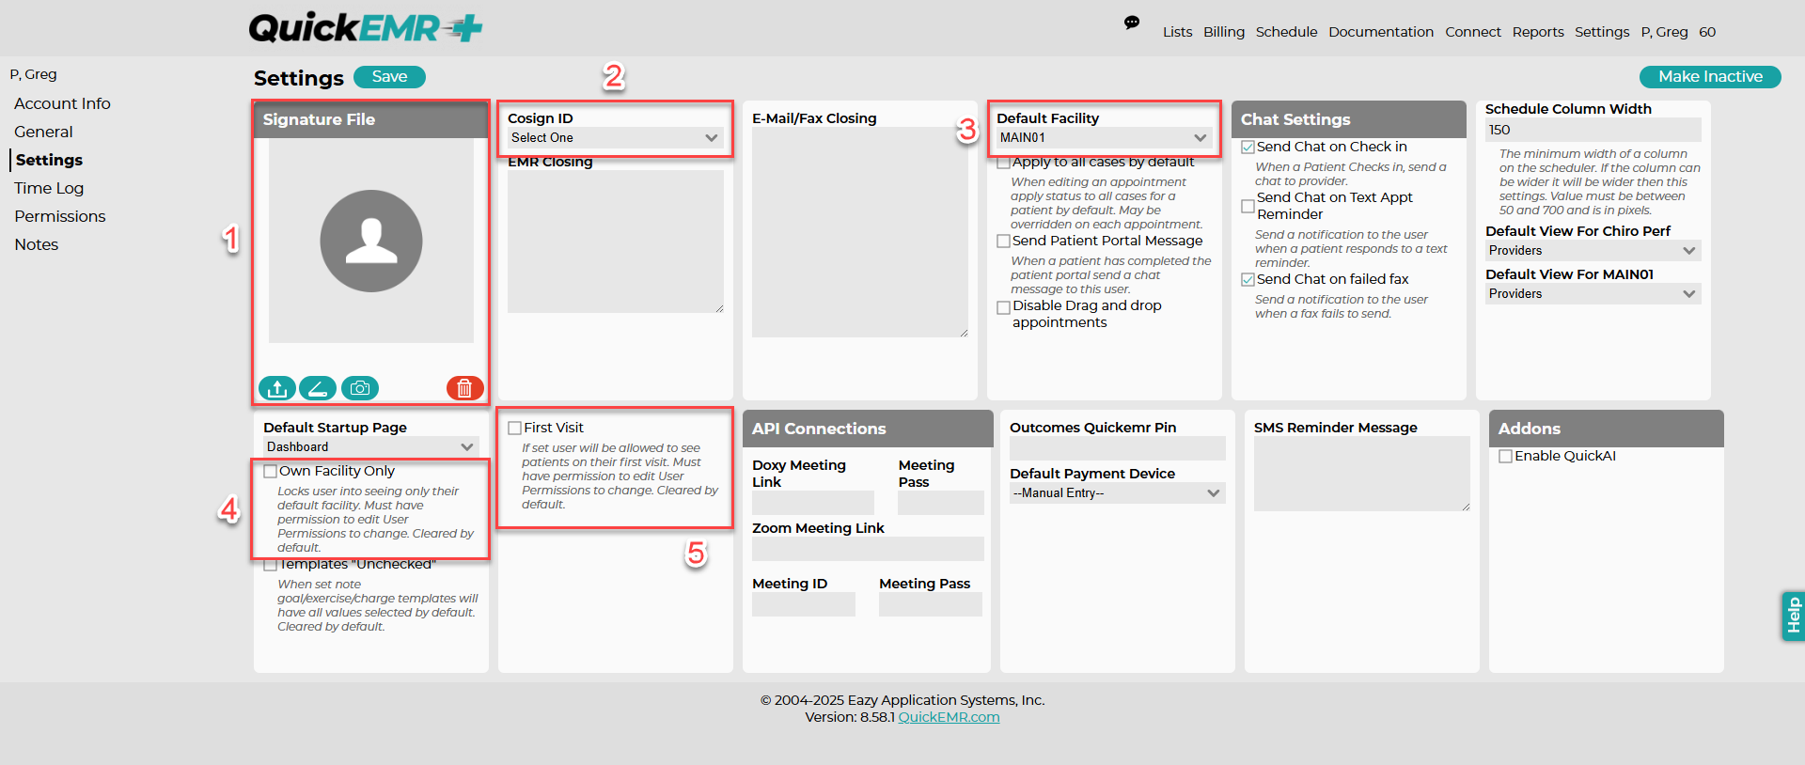Image resolution: width=1805 pixels, height=765 pixels.
Task: Click the upload signature file icon
Action: click(x=277, y=388)
